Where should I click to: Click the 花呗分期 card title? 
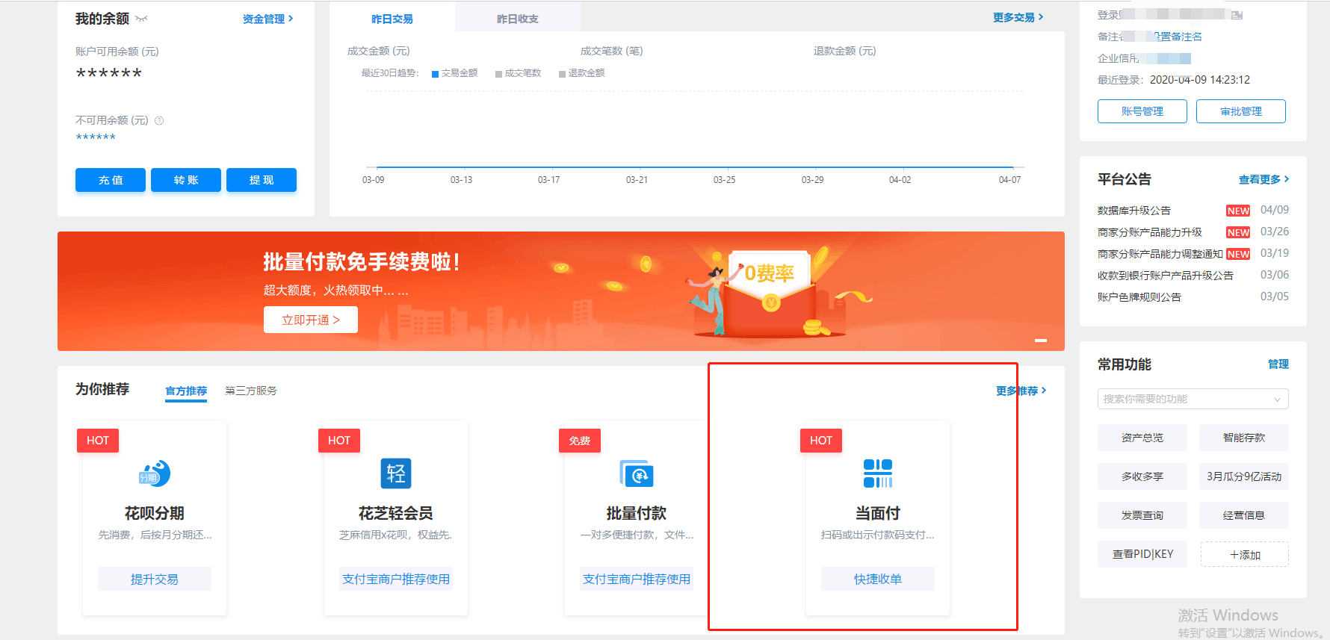pyautogui.click(x=155, y=513)
